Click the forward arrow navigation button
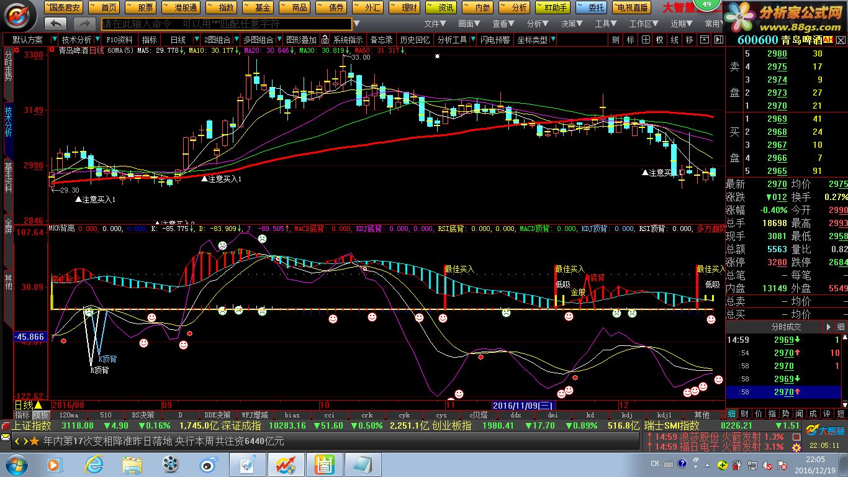 [x=84, y=24]
